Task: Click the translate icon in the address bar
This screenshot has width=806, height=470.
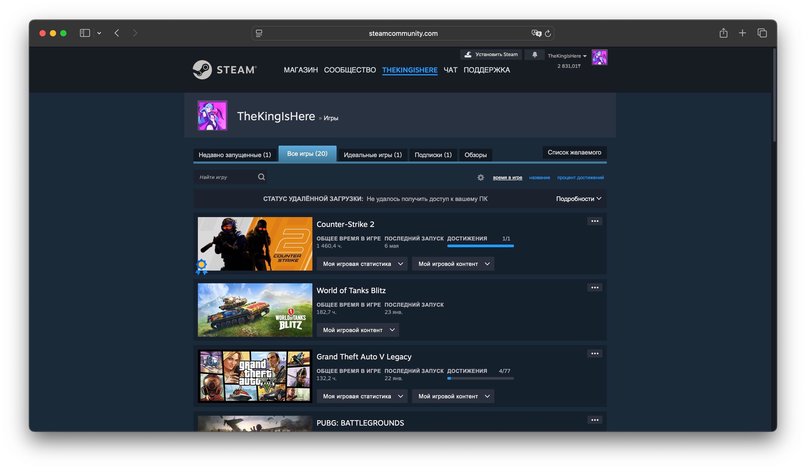Action: click(536, 33)
